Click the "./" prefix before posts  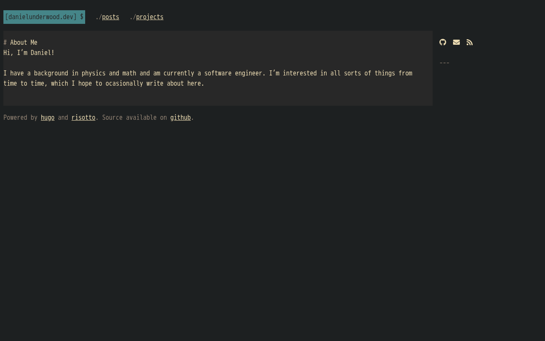[98, 17]
